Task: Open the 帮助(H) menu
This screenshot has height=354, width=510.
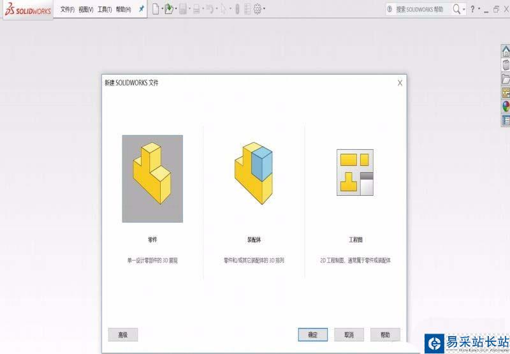Action: tap(124, 10)
